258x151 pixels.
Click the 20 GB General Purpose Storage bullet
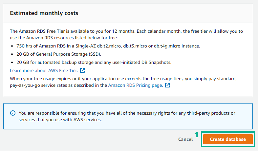[x=59, y=54]
